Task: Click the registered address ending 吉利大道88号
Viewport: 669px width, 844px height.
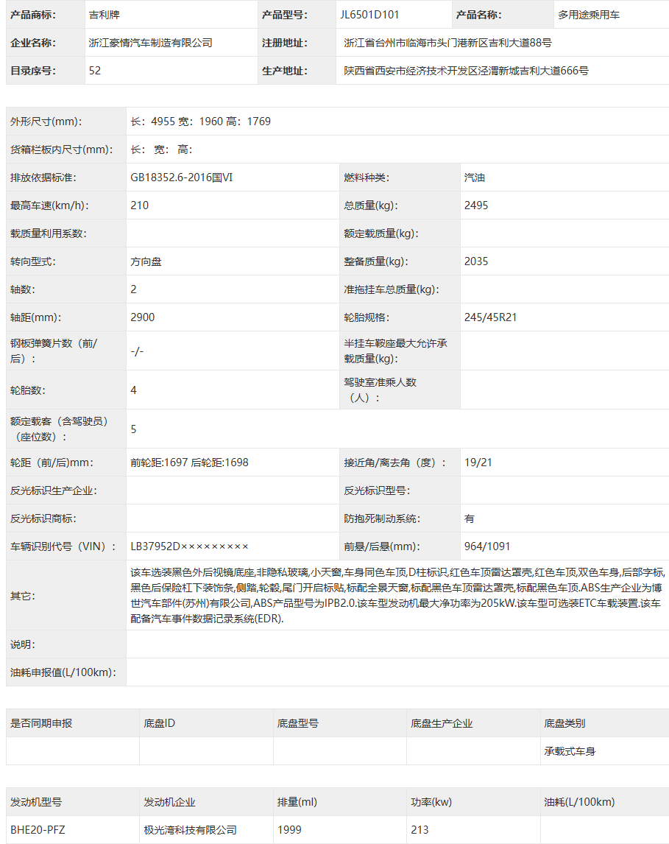Action: (447, 43)
